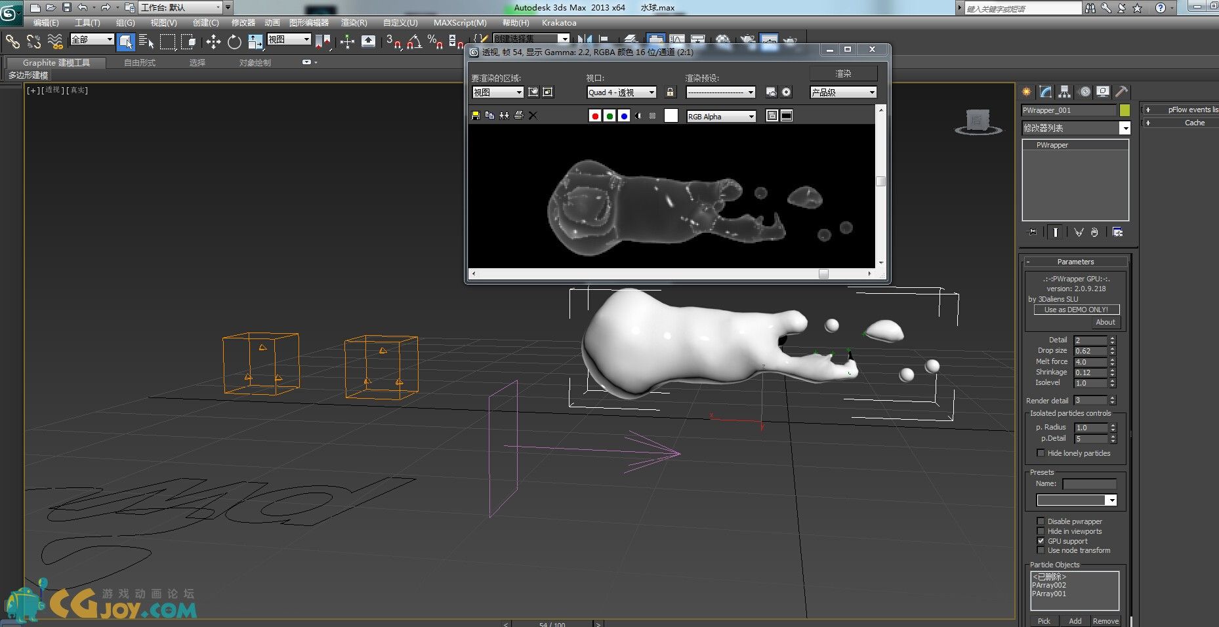Toggle Angle Snap tool
Image resolution: width=1219 pixels, height=627 pixels.
pyautogui.click(x=414, y=42)
